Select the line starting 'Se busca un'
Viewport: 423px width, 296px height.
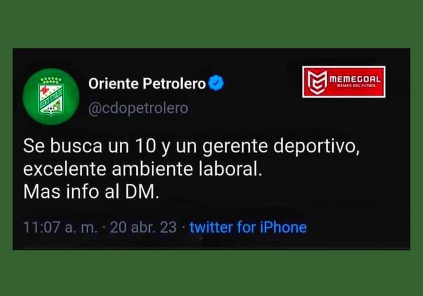click(192, 147)
